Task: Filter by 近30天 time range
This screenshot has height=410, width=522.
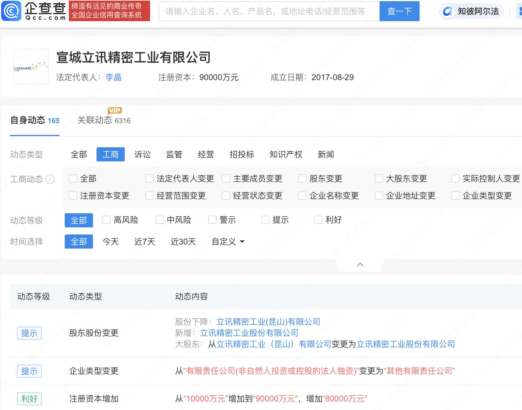Action: [183, 242]
